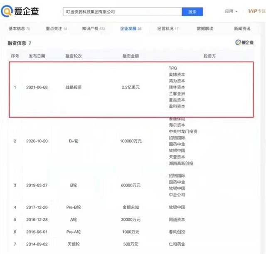
Task: Click the amount 30000万元
Action: coord(131,220)
